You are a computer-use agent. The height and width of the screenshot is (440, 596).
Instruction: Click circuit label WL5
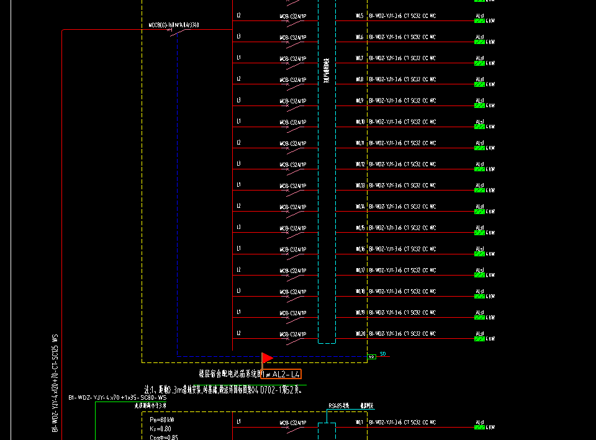359,16
